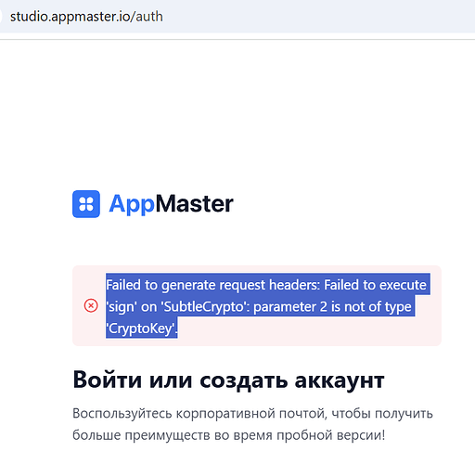Click the blue "App" part of the logo
This screenshot has height=464, width=475.
tap(132, 204)
